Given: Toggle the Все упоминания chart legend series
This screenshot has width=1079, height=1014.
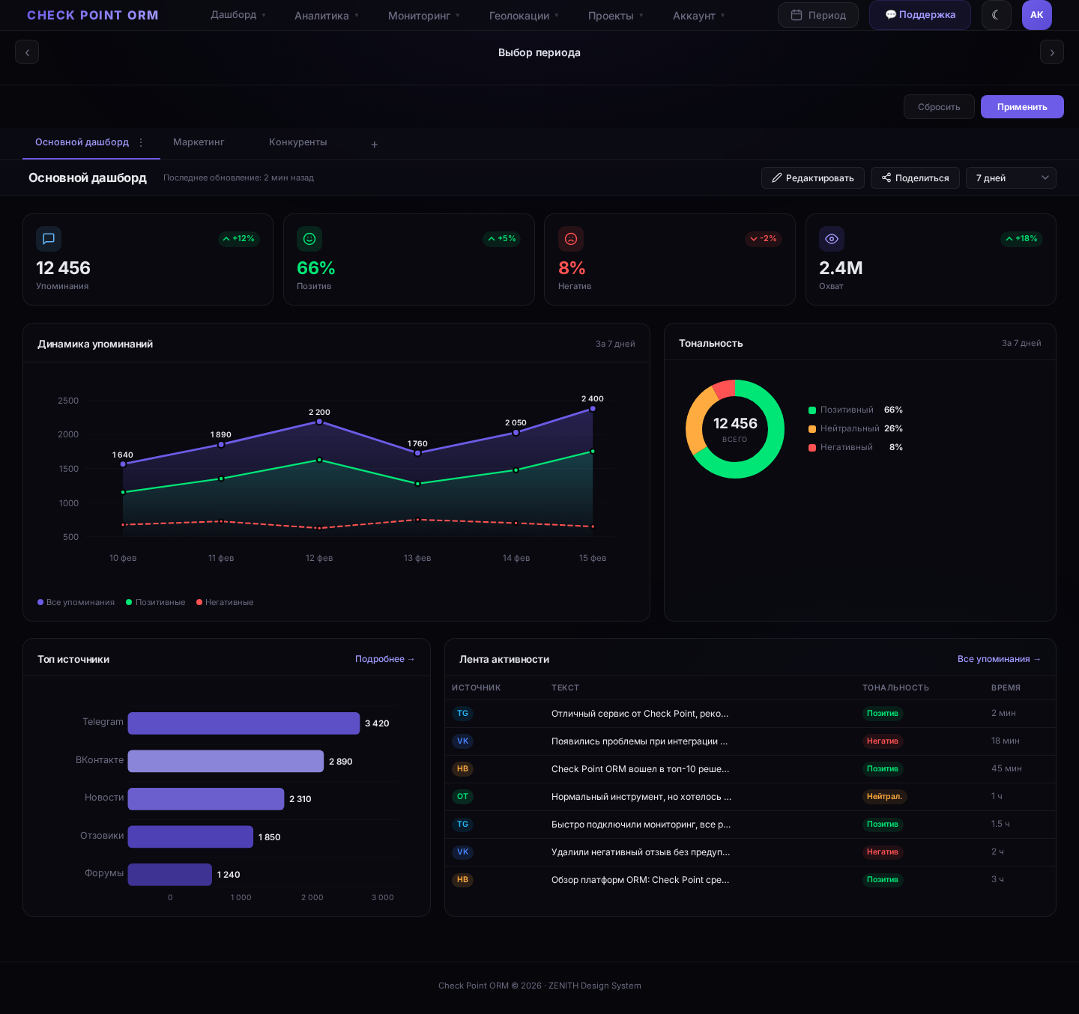Looking at the screenshot, I should (x=76, y=602).
